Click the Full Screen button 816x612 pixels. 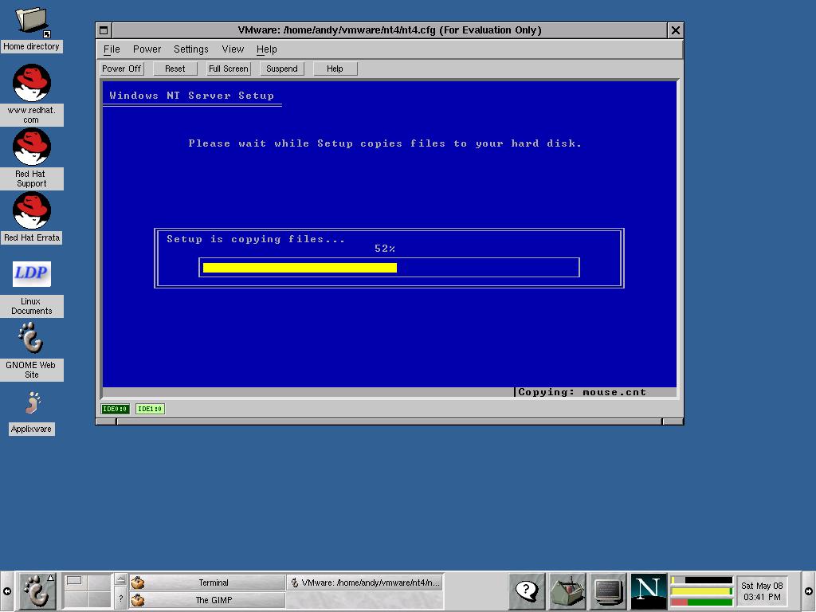[229, 69]
